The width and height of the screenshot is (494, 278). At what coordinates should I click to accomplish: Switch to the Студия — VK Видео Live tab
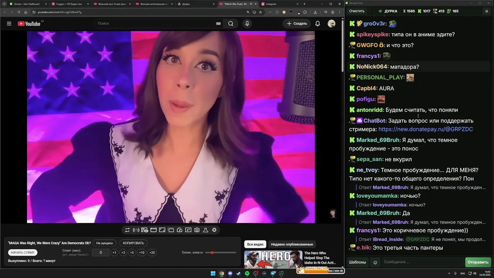(70, 4)
